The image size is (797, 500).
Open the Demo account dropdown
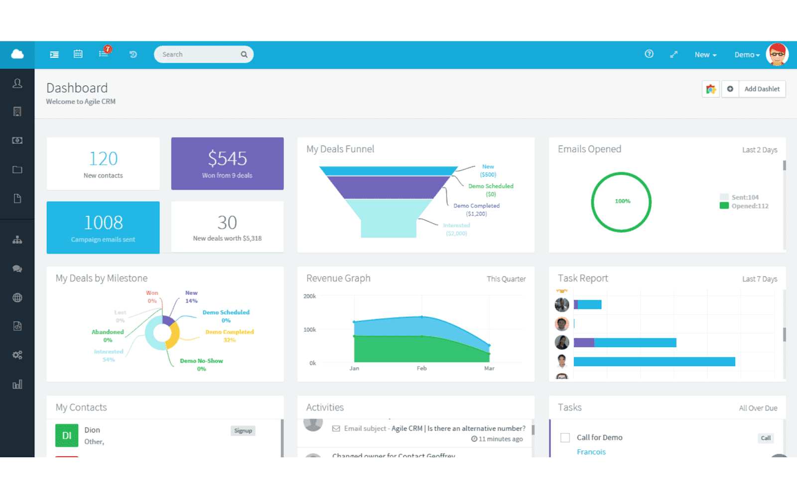pos(746,55)
